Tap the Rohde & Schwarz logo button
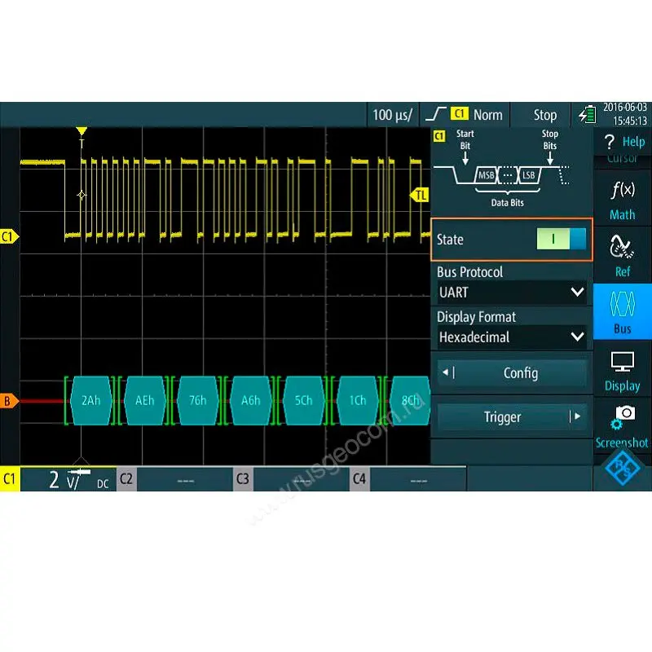Image resolution: width=652 pixels, height=652 pixels. tap(623, 470)
